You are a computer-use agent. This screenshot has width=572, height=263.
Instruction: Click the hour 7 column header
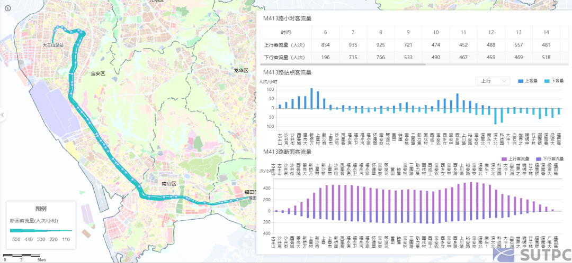(x=353, y=32)
